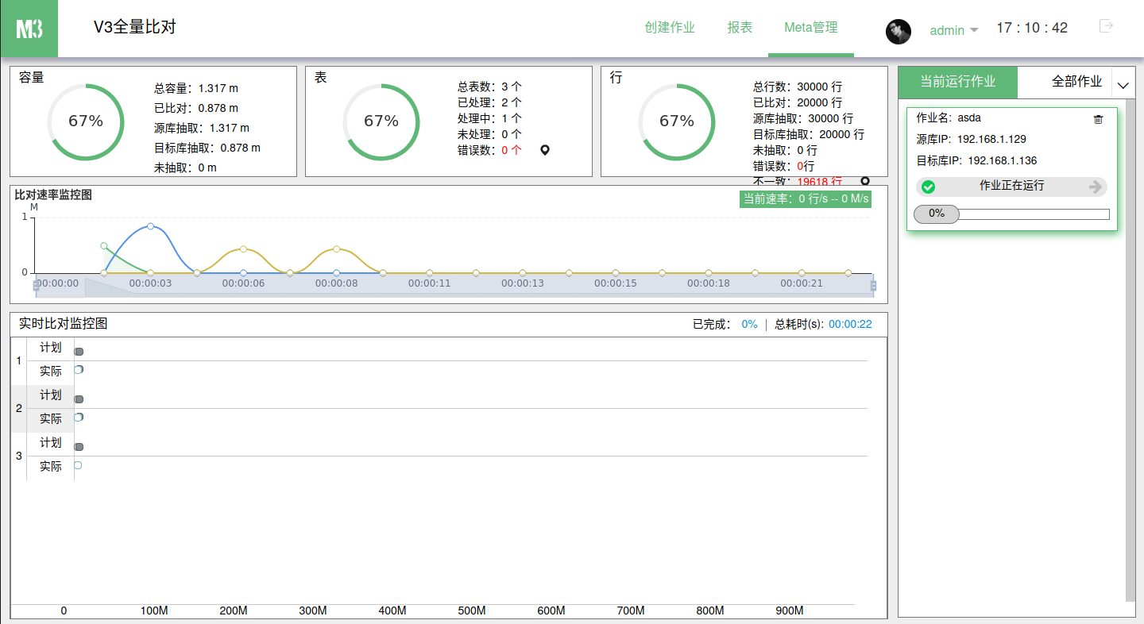Image resolution: width=1144 pixels, height=624 pixels.
Task: Click the 作业名: asda text
Action: click(949, 117)
